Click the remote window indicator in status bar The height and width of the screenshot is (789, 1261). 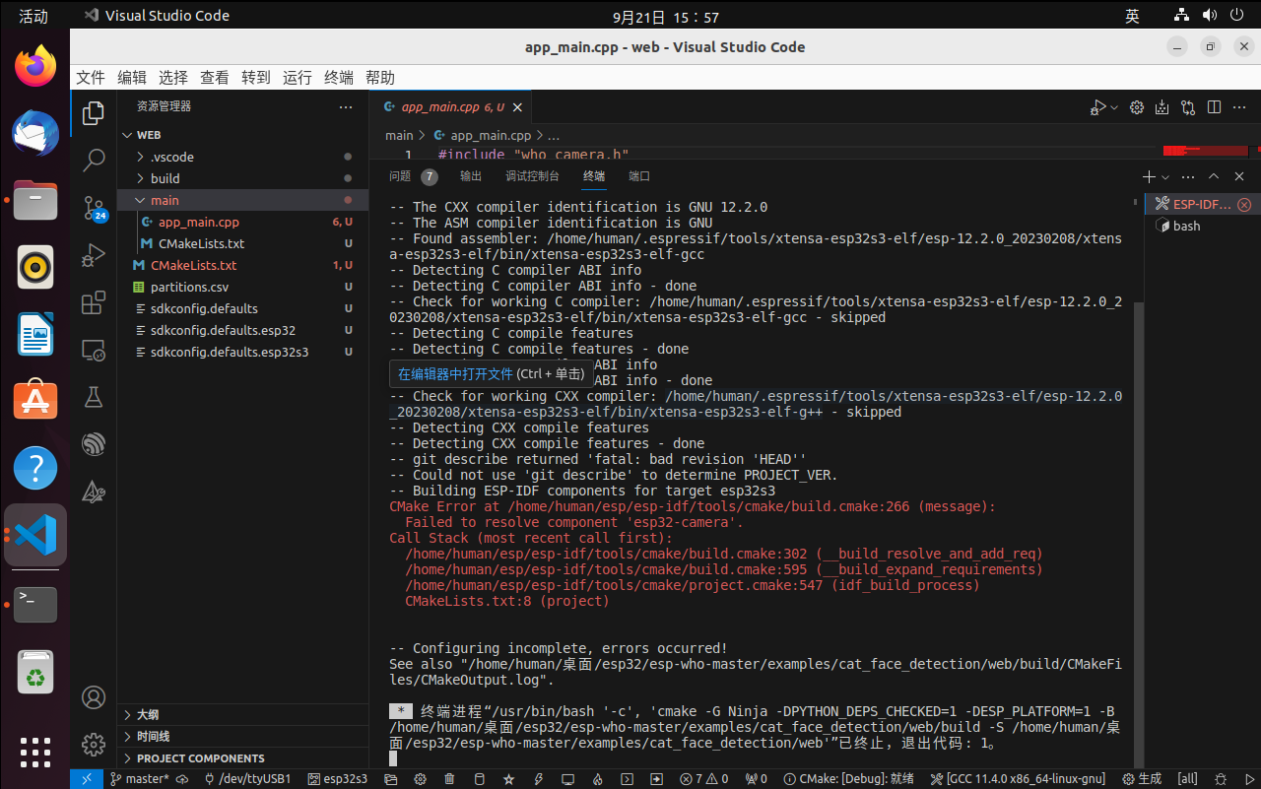86,779
